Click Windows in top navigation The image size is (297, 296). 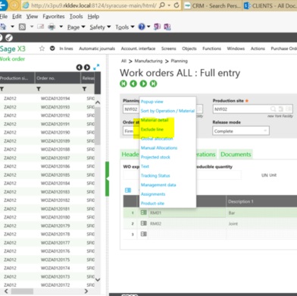click(x=236, y=49)
